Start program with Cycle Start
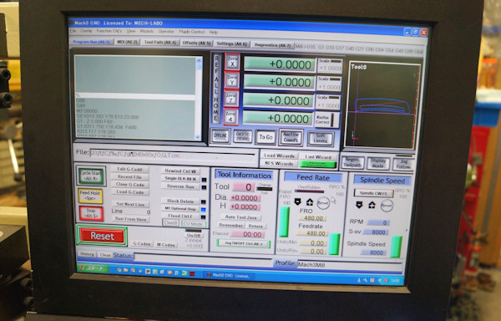 91,176
